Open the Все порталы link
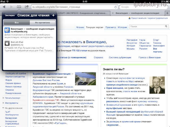The width and height of the screenshot is (170, 127). coord(158,50)
